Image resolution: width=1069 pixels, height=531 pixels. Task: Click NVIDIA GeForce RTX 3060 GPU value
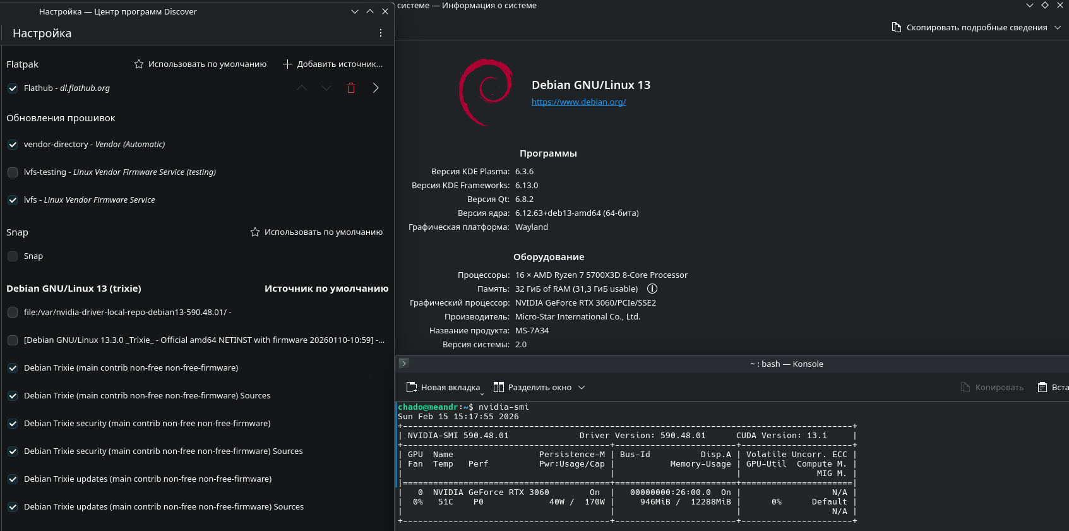click(x=585, y=303)
